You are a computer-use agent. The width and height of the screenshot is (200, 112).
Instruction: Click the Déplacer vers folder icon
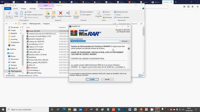point(47,13)
